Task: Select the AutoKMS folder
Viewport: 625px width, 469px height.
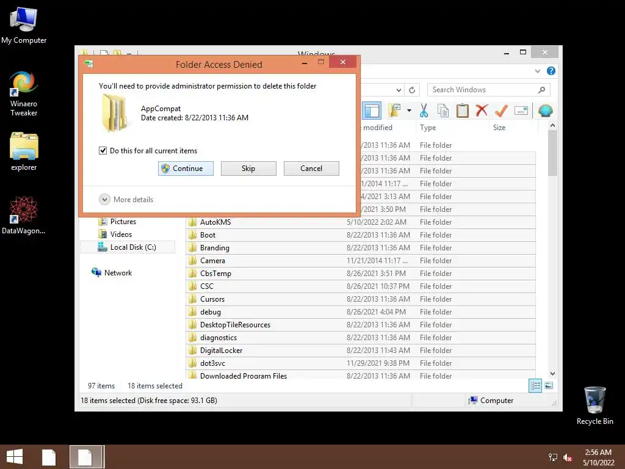Action: 215,222
